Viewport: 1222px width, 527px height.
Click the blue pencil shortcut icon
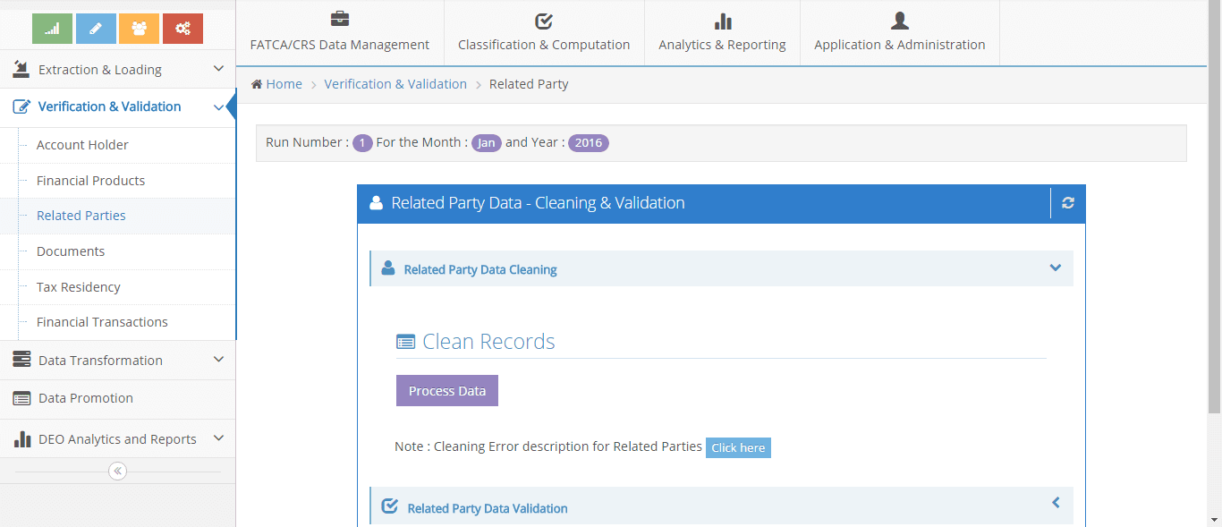96,29
